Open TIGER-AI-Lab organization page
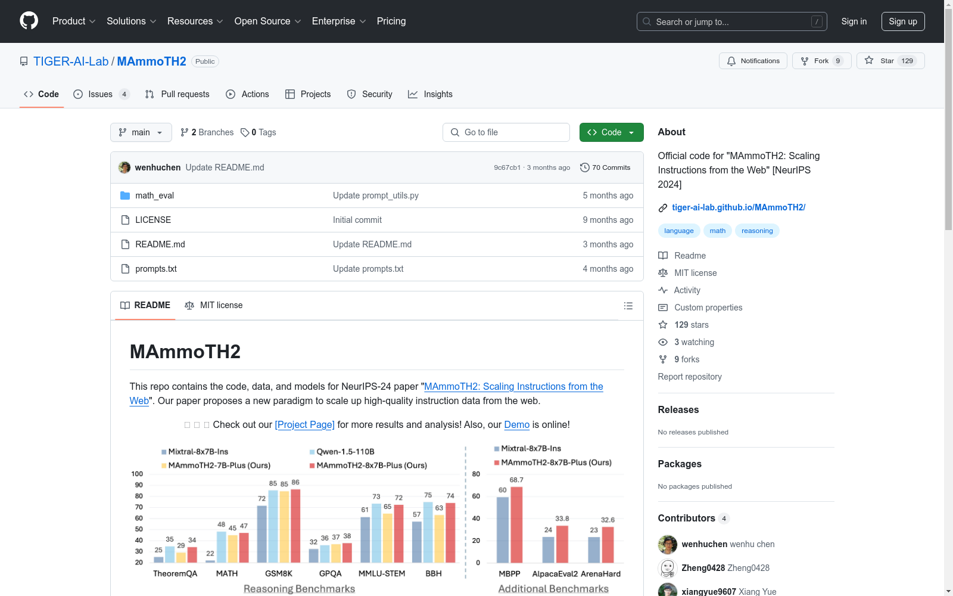The height and width of the screenshot is (596, 953). click(71, 61)
